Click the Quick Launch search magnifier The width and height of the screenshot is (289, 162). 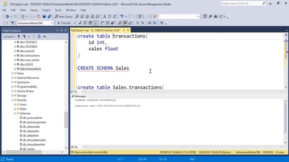tap(264, 3)
